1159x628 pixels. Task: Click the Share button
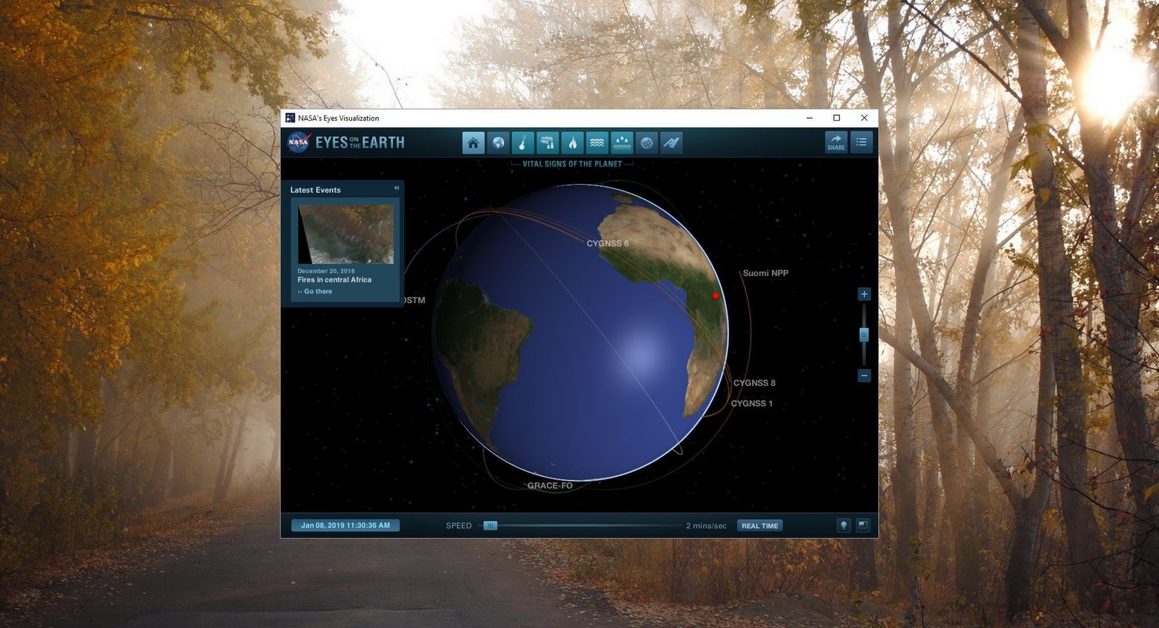pos(836,142)
